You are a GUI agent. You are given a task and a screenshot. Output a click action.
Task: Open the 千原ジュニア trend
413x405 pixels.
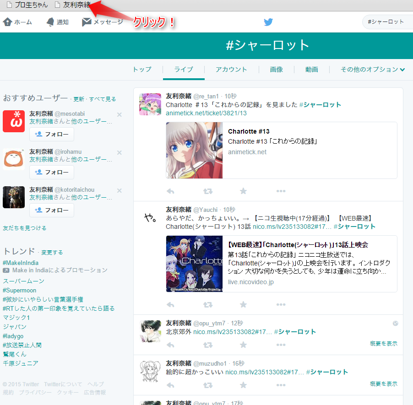coord(21,363)
